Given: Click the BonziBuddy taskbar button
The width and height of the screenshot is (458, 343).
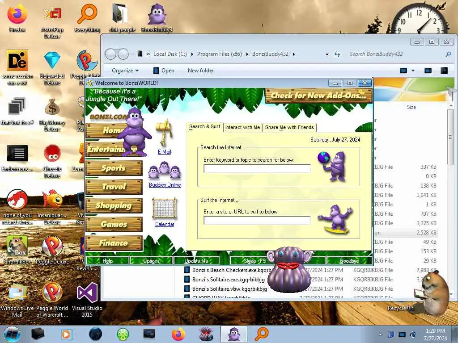Looking at the screenshot, I should pos(233,334).
